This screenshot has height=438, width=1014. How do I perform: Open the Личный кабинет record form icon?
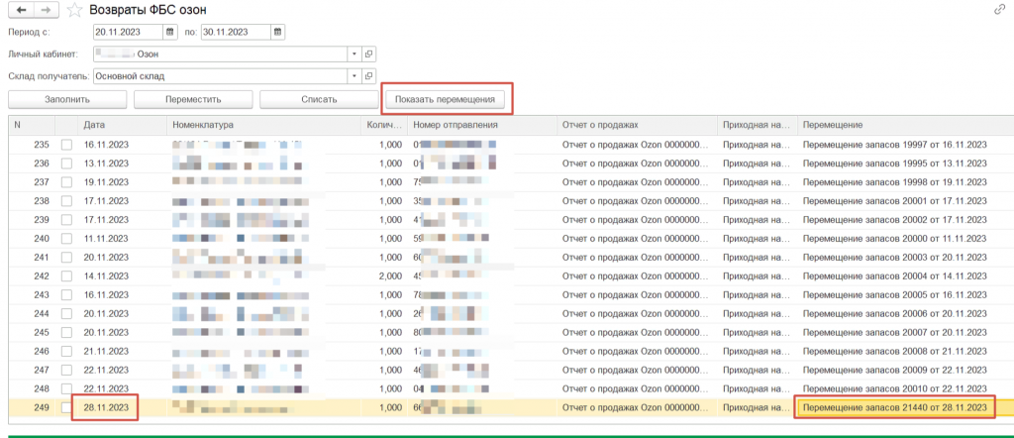click(369, 55)
